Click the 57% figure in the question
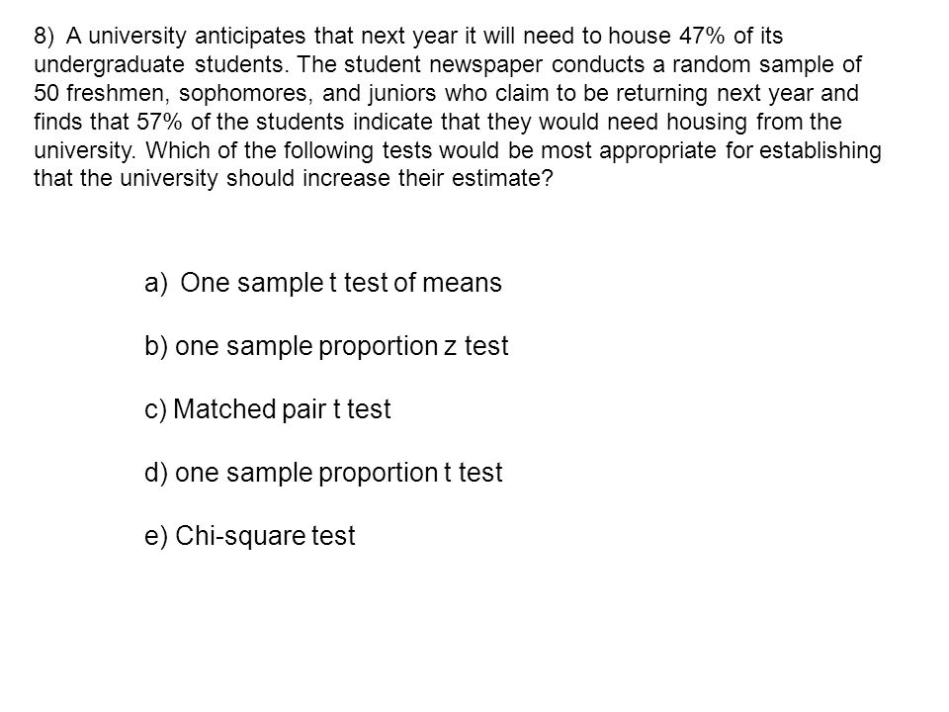949x712 pixels. tap(159, 122)
